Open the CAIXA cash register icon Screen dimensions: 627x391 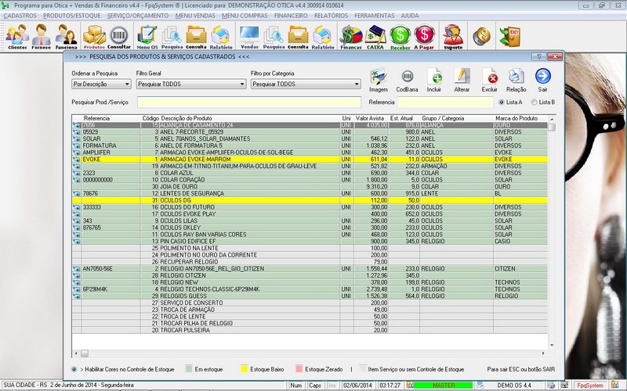pyautogui.click(x=375, y=36)
